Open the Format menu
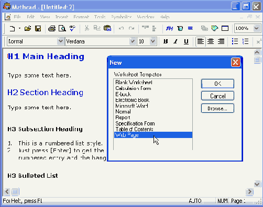Screen dimensions: 263x207 click(x=81, y=17)
